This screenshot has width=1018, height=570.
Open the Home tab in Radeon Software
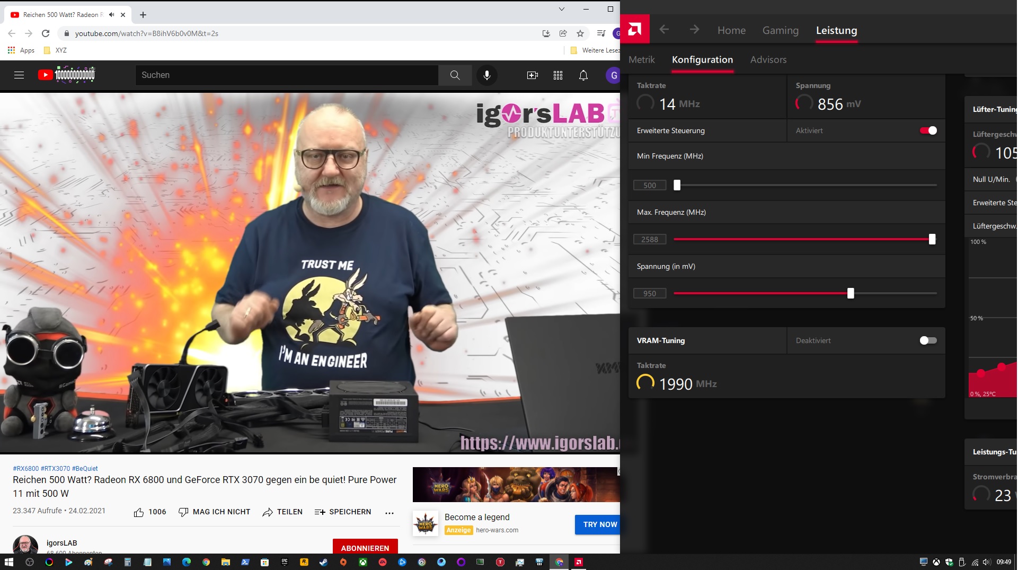pyautogui.click(x=731, y=30)
